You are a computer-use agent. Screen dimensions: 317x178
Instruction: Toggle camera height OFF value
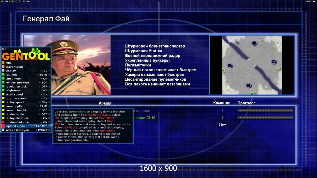click(45, 110)
